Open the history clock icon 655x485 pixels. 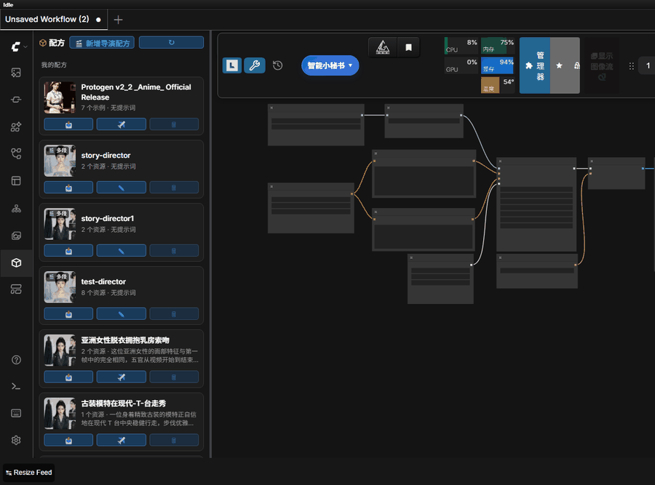pyautogui.click(x=277, y=65)
